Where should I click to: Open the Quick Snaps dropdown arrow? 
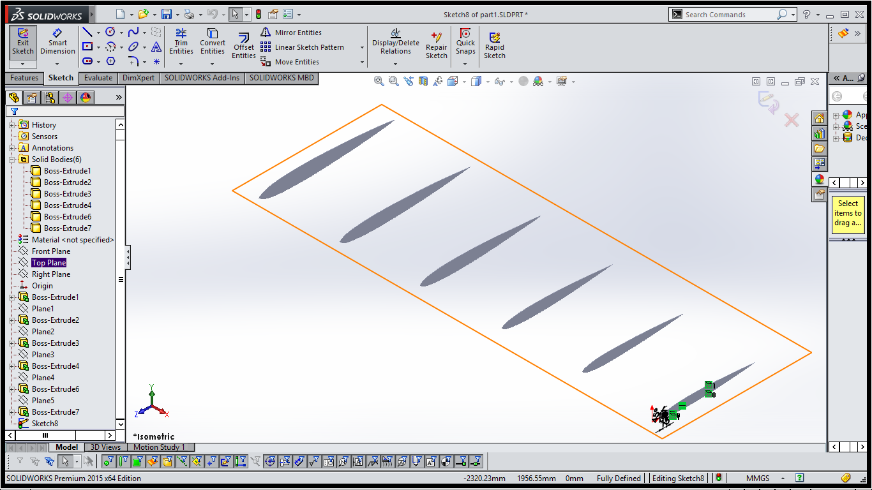465,63
